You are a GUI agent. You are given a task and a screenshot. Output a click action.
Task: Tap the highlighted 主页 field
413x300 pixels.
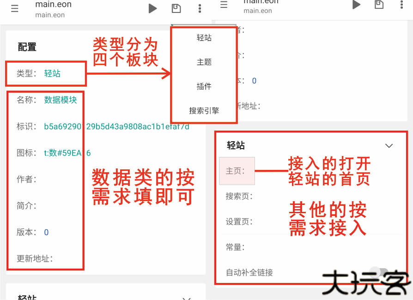tap(237, 171)
